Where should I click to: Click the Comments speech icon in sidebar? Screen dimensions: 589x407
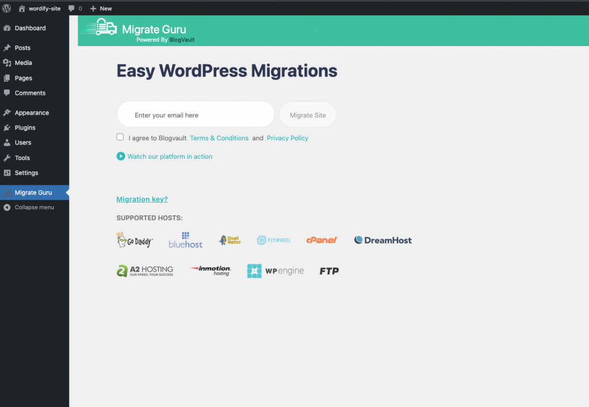point(7,93)
